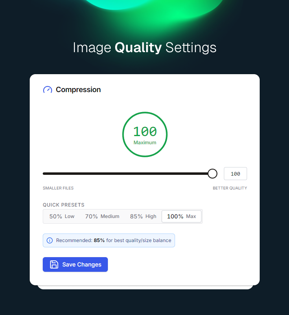Click the Smaller Files label
Viewport: 289px width, 315px height.
58,188
